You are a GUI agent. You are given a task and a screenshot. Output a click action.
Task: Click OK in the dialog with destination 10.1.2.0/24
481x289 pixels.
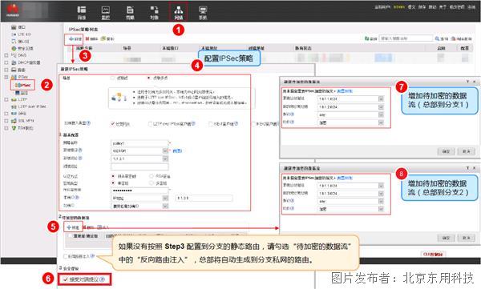click(x=446, y=151)
